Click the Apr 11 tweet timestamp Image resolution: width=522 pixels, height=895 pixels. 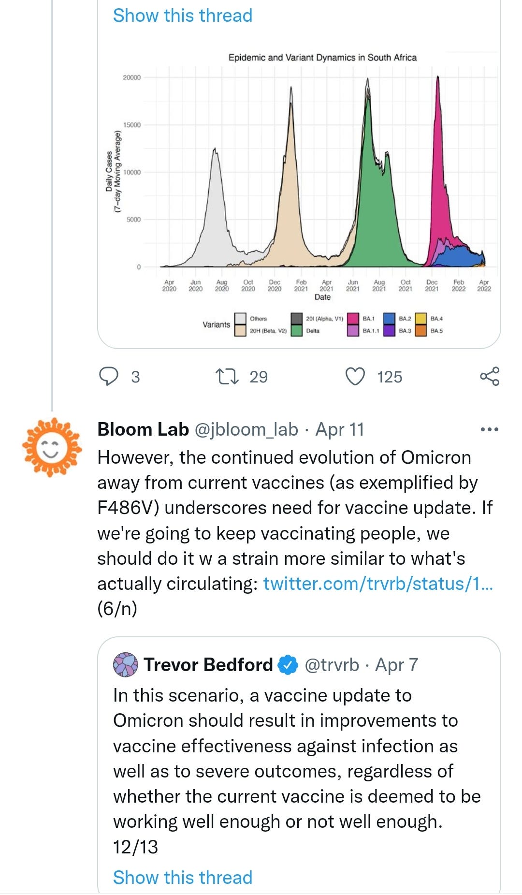(340, 429)
